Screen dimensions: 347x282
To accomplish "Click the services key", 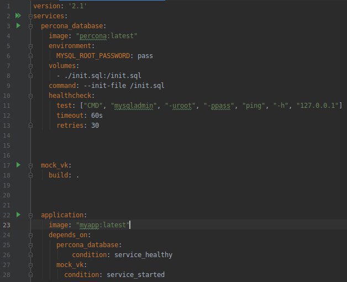I will click(x=49, y=16).
